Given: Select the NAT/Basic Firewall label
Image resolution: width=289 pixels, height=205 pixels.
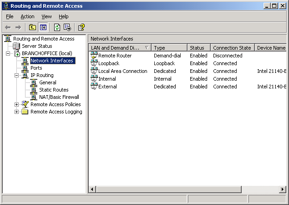Looking at the screenshot, I should click(59, 97).
